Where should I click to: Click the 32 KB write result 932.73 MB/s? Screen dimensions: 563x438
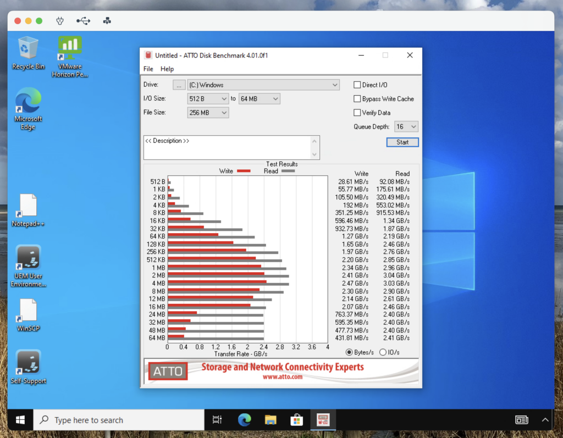(x=351, y=229)
